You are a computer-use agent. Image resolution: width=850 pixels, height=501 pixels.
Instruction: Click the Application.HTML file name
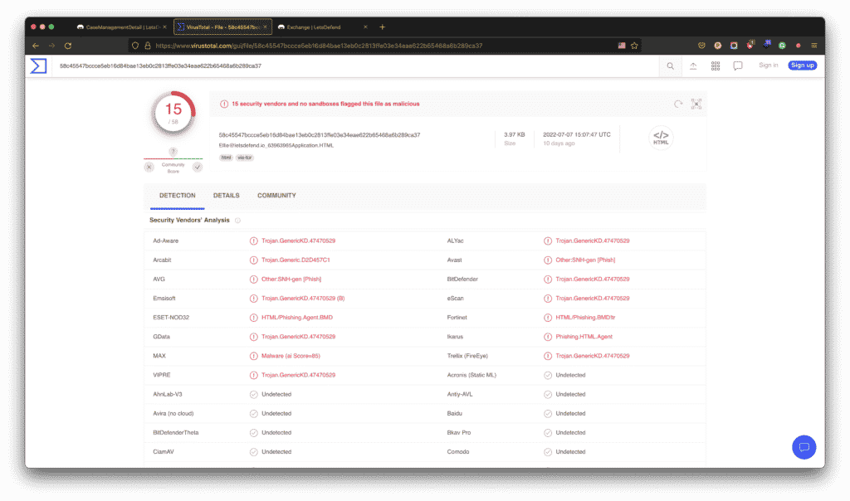(x=276, y=146)
